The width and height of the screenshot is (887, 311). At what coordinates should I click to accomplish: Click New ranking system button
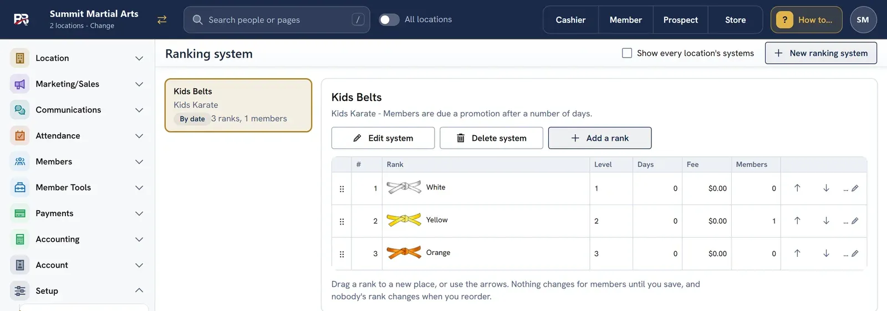pos(821,53)
